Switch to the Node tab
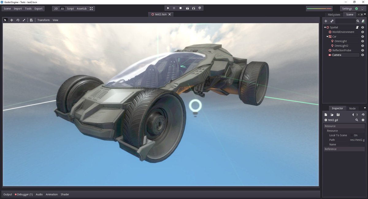The image size is (368, 199). (352, 108)
